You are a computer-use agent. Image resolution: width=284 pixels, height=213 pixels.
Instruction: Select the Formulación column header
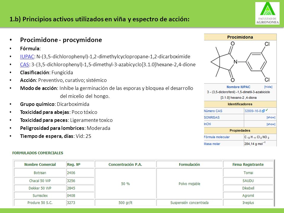tap(189, 164)
